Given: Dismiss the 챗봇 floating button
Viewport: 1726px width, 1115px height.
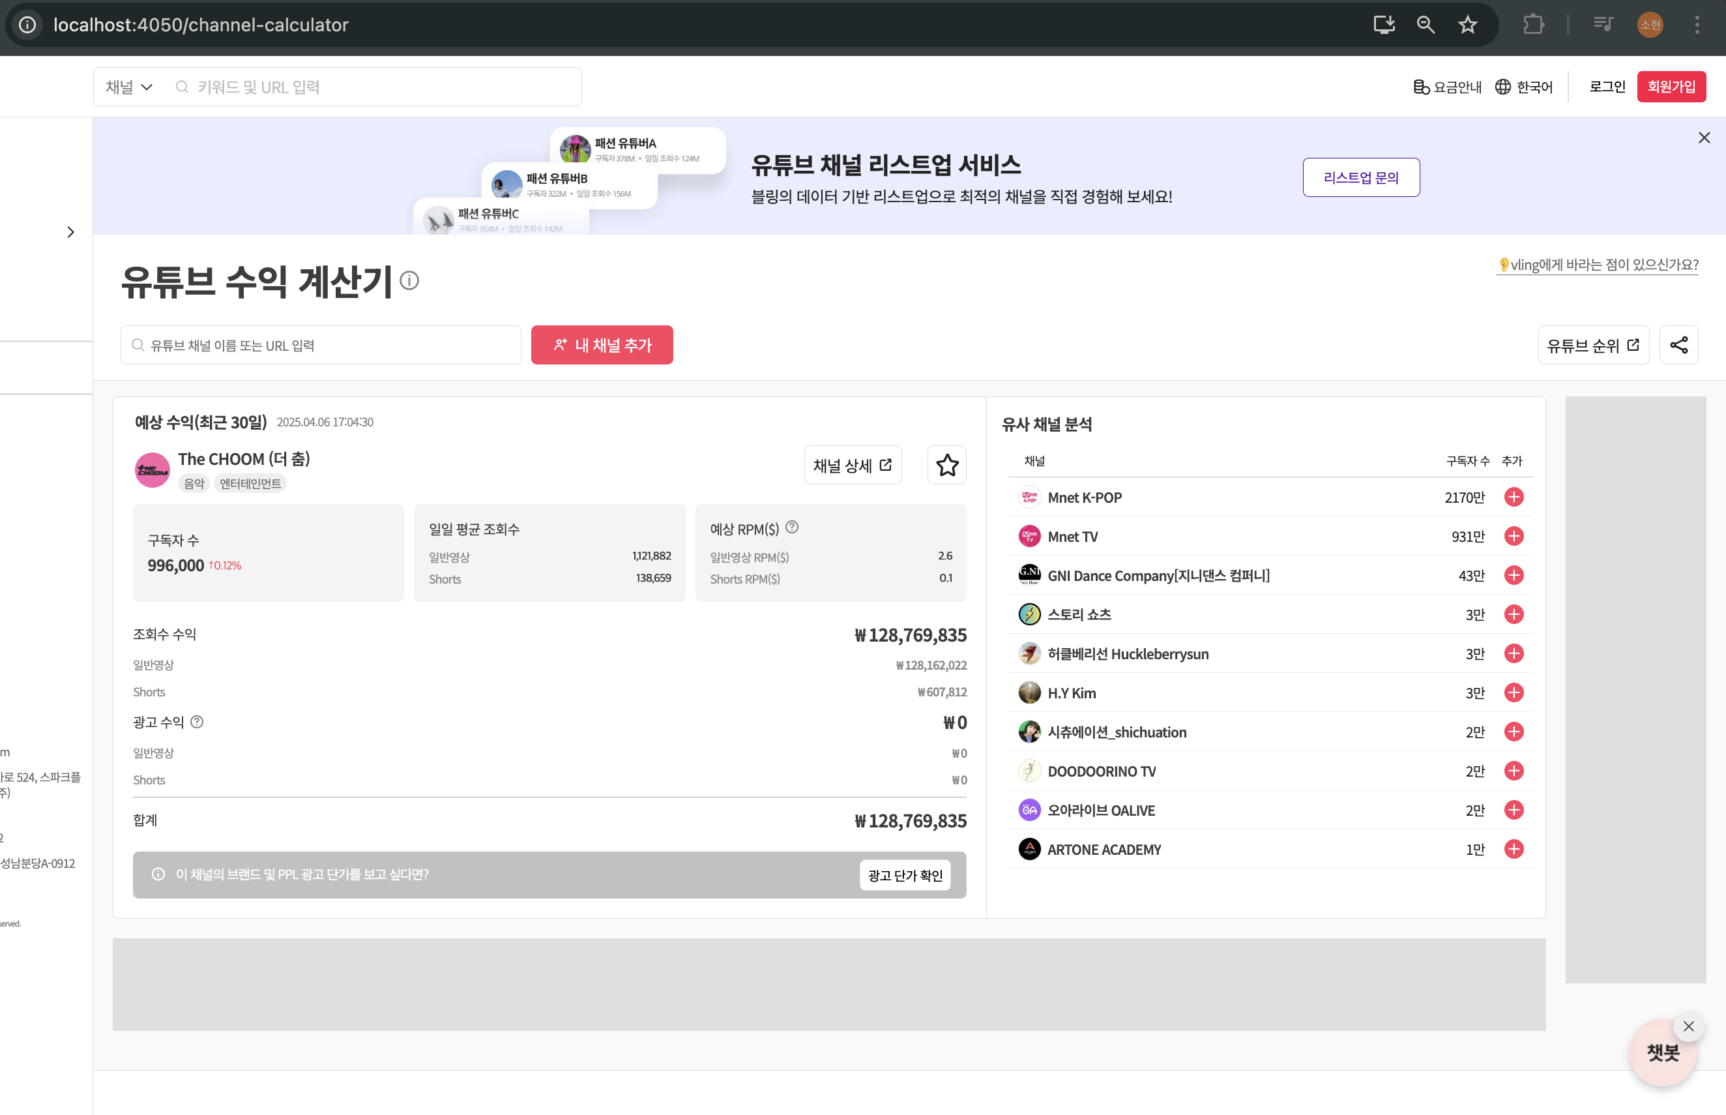Looking at the screenshot, I should [x=1688, y=1026].
